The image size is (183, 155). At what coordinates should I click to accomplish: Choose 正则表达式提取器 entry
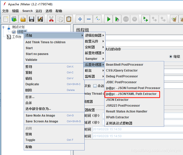134,123
